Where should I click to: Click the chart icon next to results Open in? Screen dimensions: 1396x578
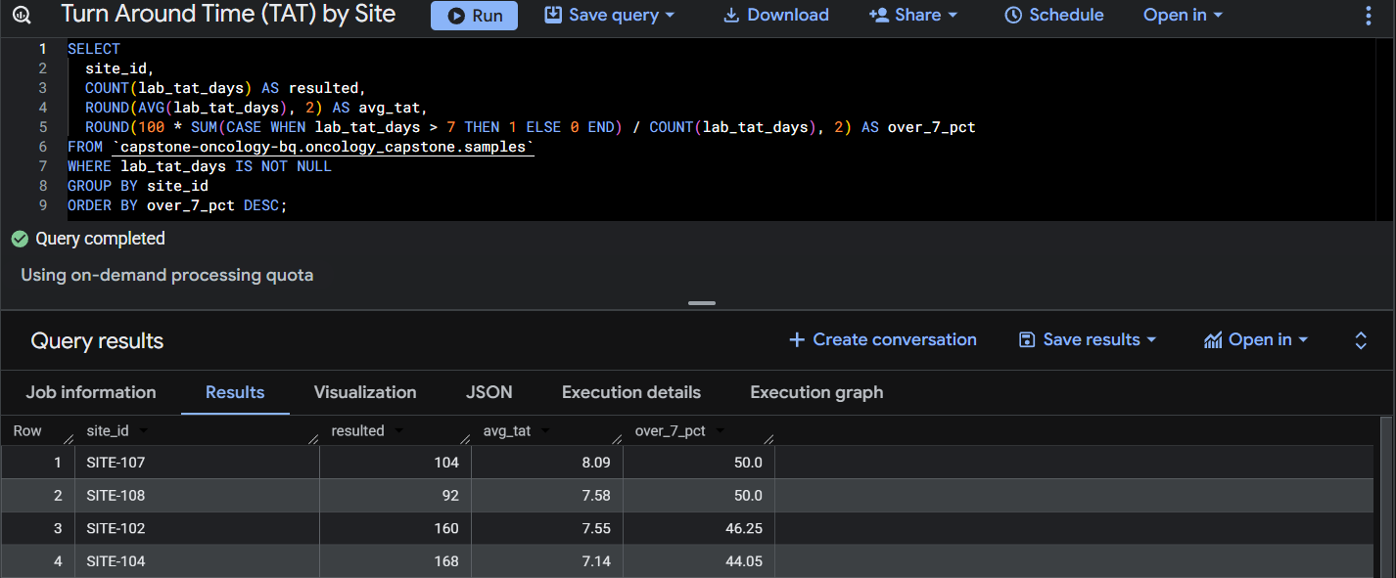tap(1213, 339)
